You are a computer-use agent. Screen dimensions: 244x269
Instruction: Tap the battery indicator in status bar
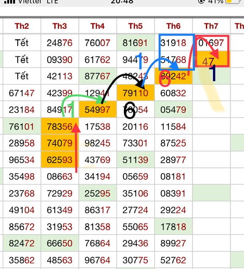(x=233, y=2)
